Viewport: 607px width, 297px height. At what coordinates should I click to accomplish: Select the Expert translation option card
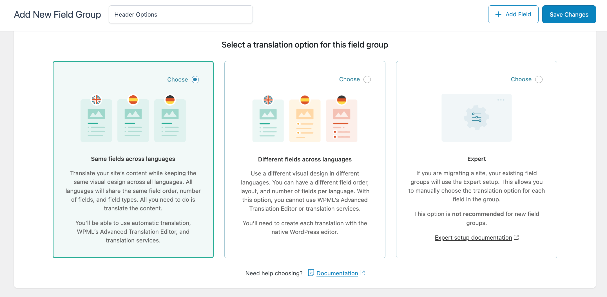pos(476,159)
